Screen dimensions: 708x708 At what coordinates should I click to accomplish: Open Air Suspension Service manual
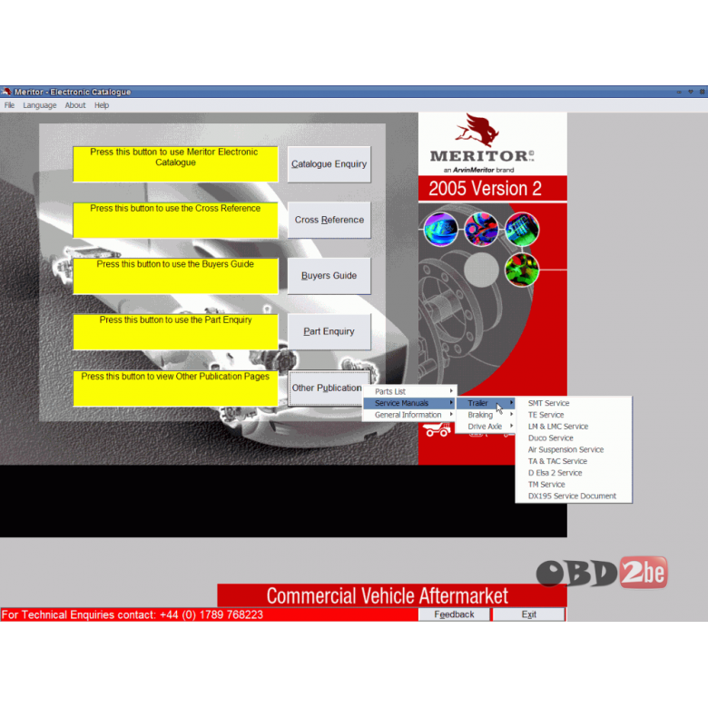574,449
